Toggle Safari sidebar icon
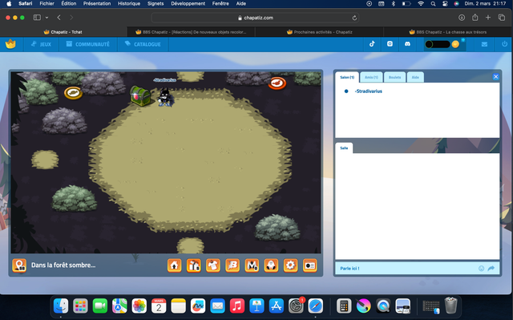This screenshot has width=513, height=320. click(x=37, y=18)
